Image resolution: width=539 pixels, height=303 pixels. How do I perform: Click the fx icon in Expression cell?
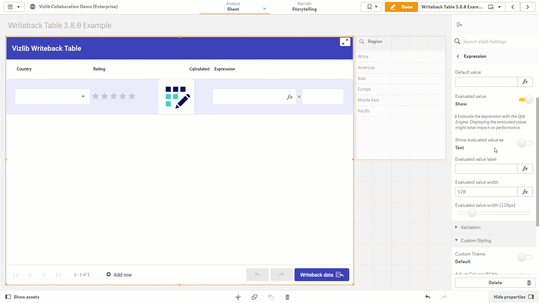(x=290, y=97)
